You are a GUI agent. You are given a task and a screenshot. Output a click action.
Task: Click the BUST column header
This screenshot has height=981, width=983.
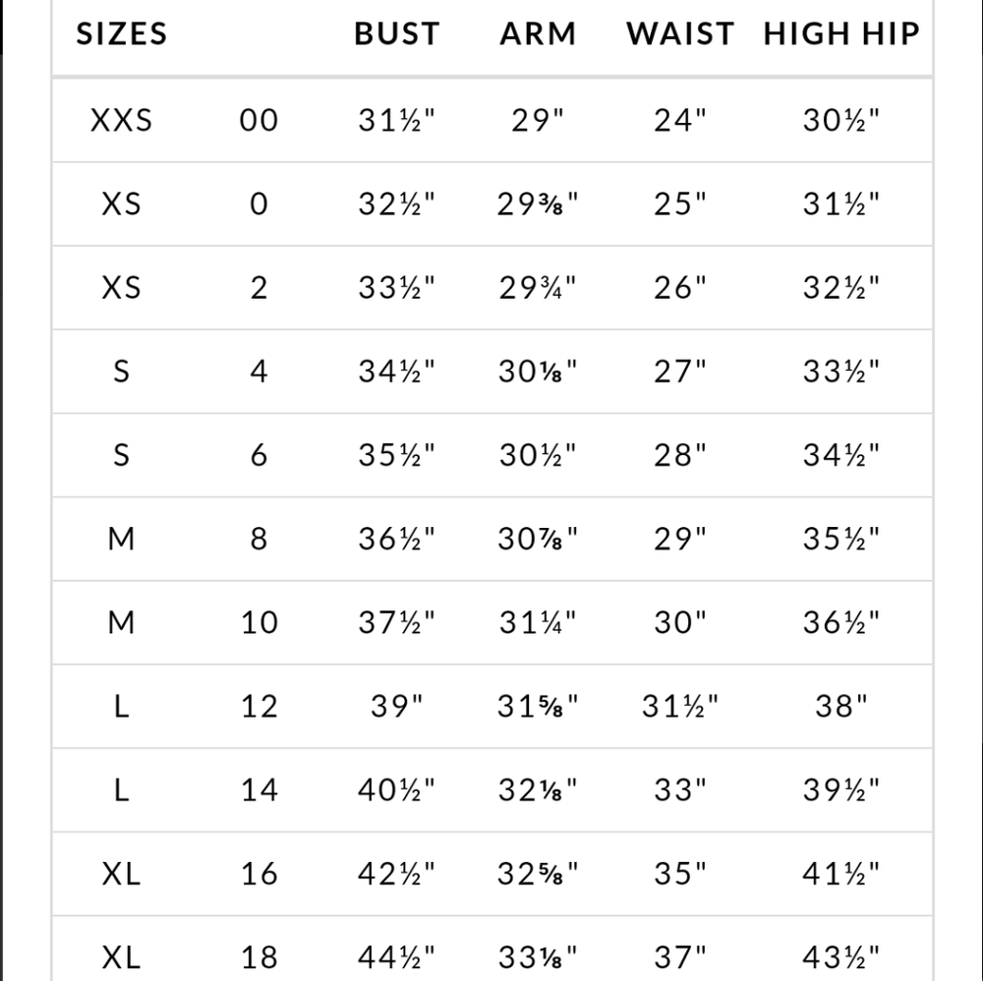pyautogui.click(x=396, y=34)
